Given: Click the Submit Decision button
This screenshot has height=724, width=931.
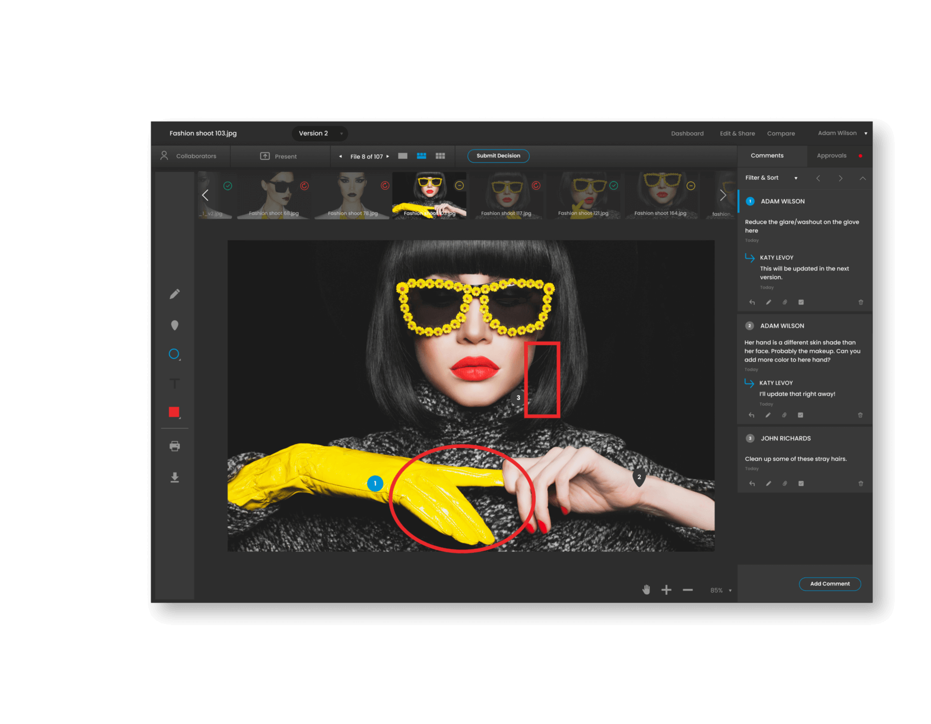Looking at the screenshot, I should point(498,156).
